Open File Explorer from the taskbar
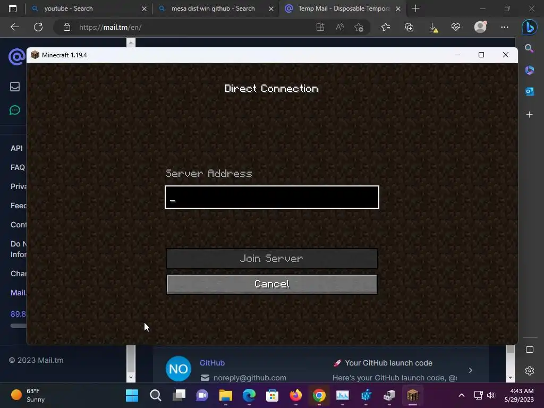 [x=225, y=395]
